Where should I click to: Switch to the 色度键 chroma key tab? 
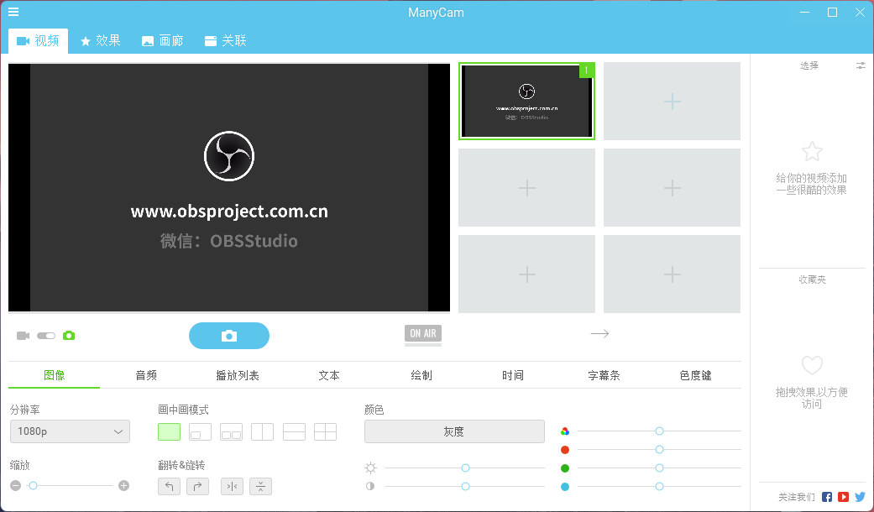click(x=695, y=375)
